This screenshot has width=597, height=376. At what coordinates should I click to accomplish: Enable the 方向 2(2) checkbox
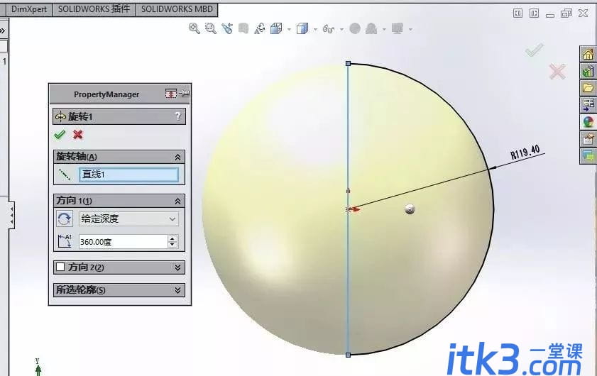[x=60, y=267]
